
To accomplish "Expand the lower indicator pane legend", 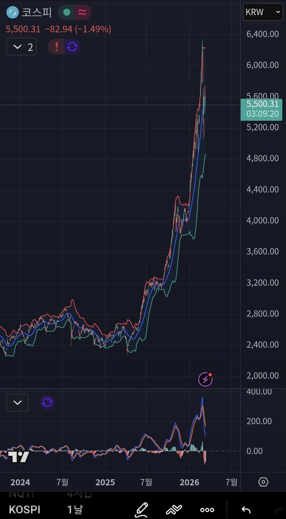I will [17, 403].
